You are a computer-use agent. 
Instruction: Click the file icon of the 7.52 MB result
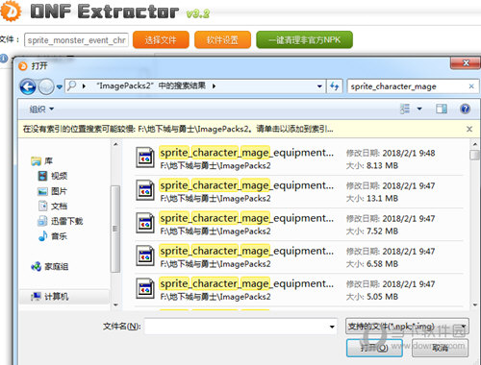point(145,223)
